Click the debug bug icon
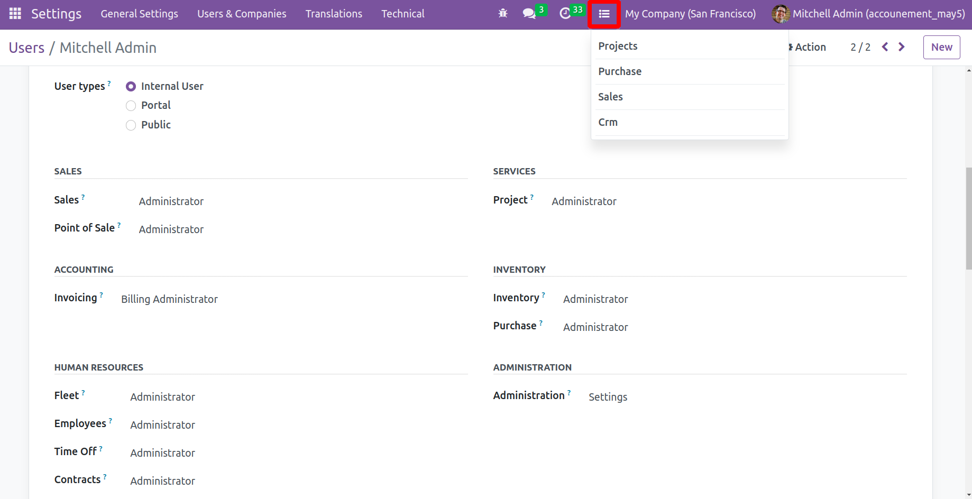The height and width of the screenshot is (499, 972). coord(503,14)
